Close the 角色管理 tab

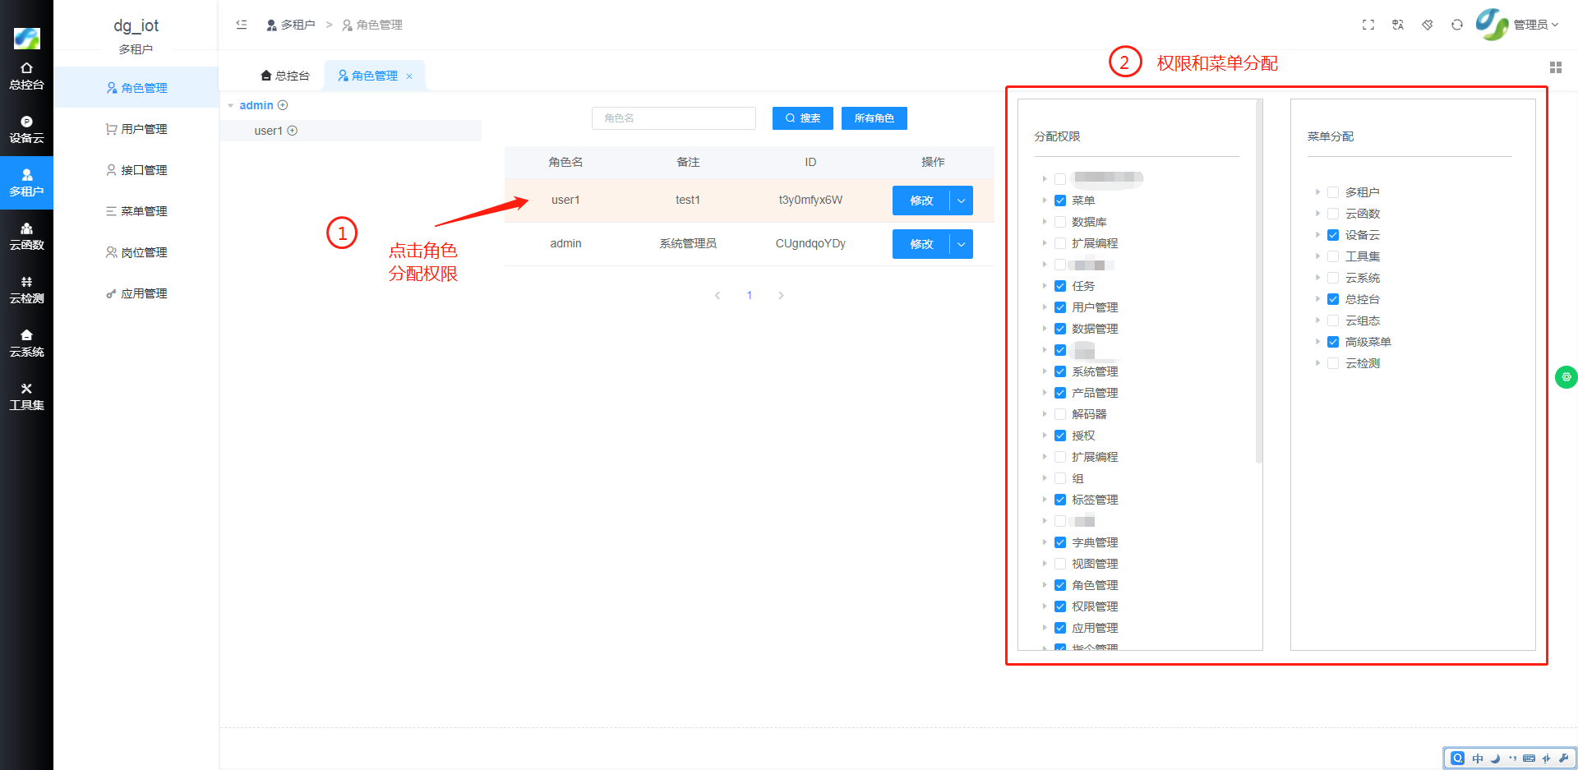click(x=409, y=76)
